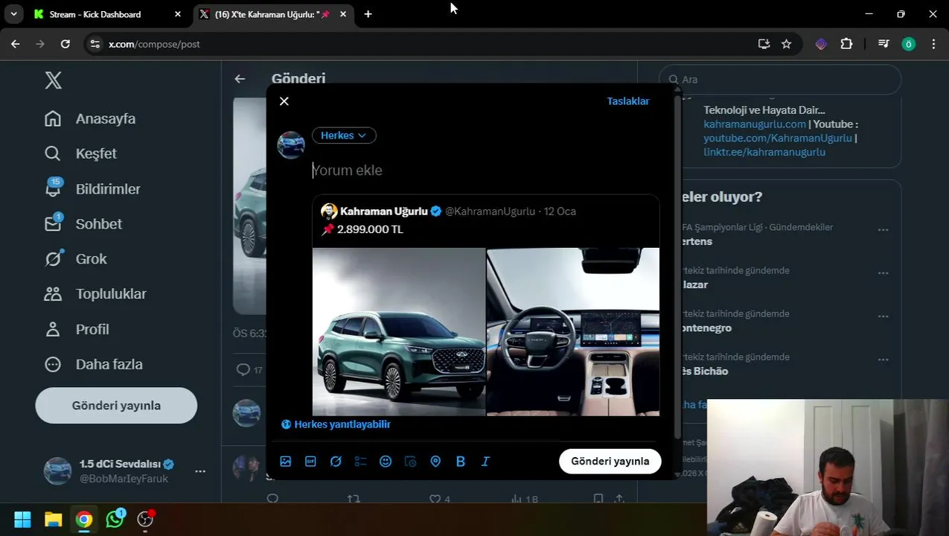The image size is (949, 536).
Task: Go back arrow beside Gönderi heading
Action: point(240,79)
